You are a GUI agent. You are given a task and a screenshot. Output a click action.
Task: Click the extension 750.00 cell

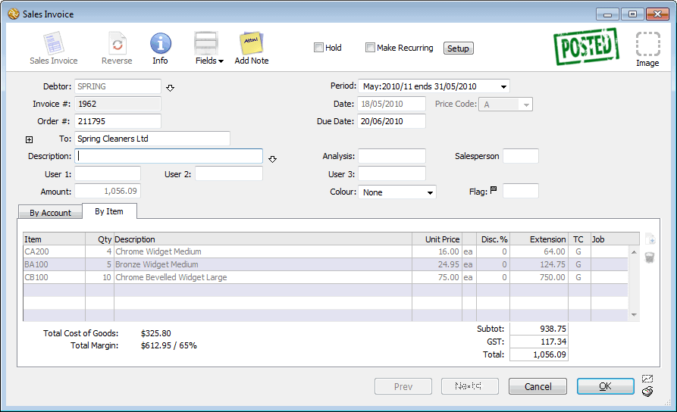pyautogui.click(x=539, y=277)
